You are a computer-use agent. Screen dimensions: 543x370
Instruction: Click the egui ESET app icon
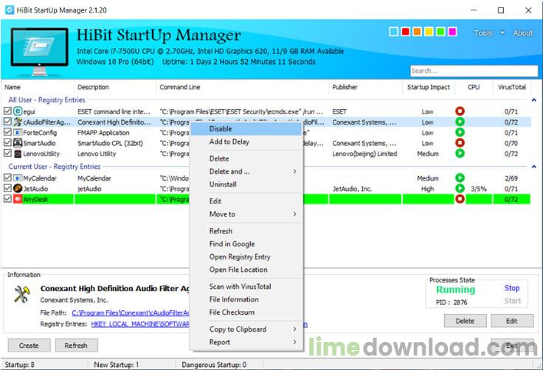pos(18,111)
